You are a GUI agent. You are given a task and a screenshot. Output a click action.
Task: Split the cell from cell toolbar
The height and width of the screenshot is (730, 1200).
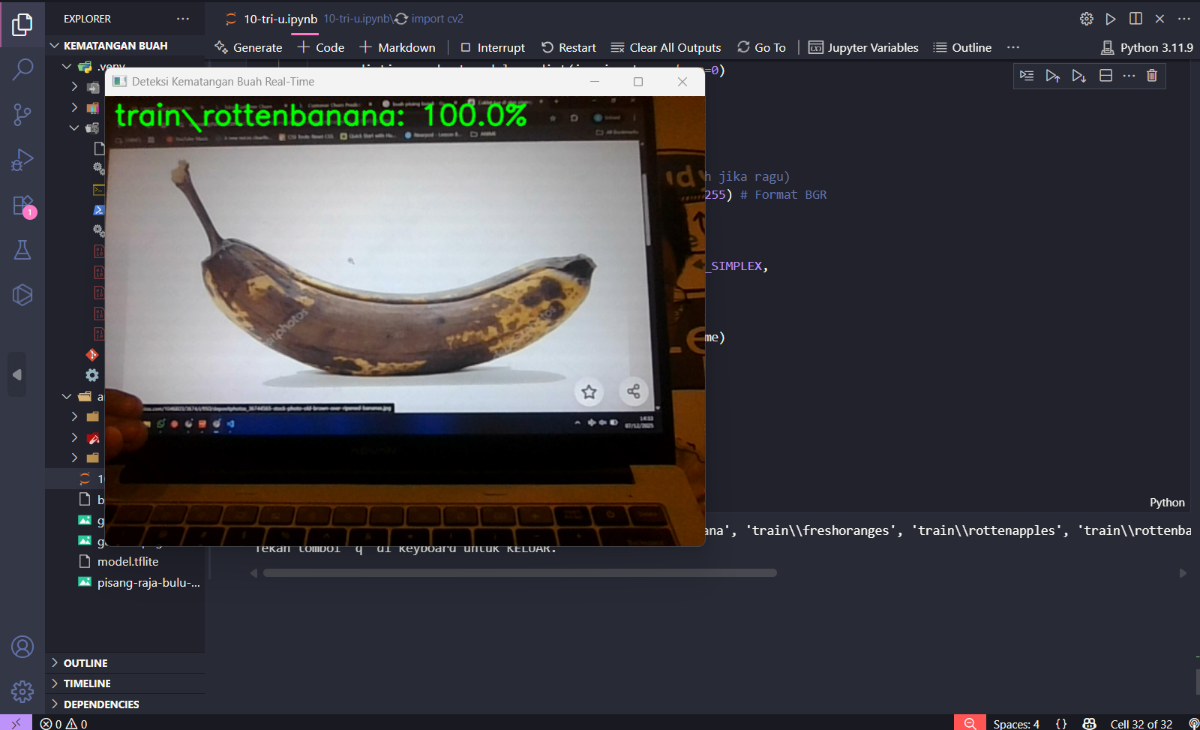click(1105, 75)
